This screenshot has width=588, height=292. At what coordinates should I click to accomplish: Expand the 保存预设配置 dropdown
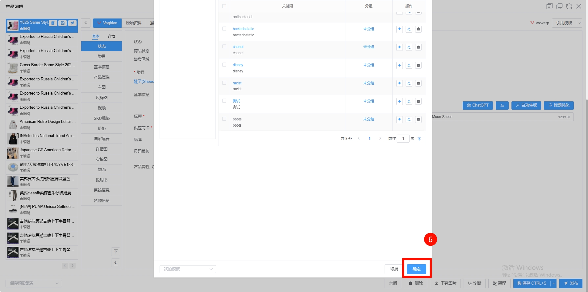click(34, 283)
